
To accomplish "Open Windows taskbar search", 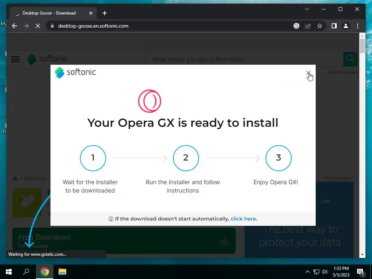I will pyautogui.click(x=26, y=272).
